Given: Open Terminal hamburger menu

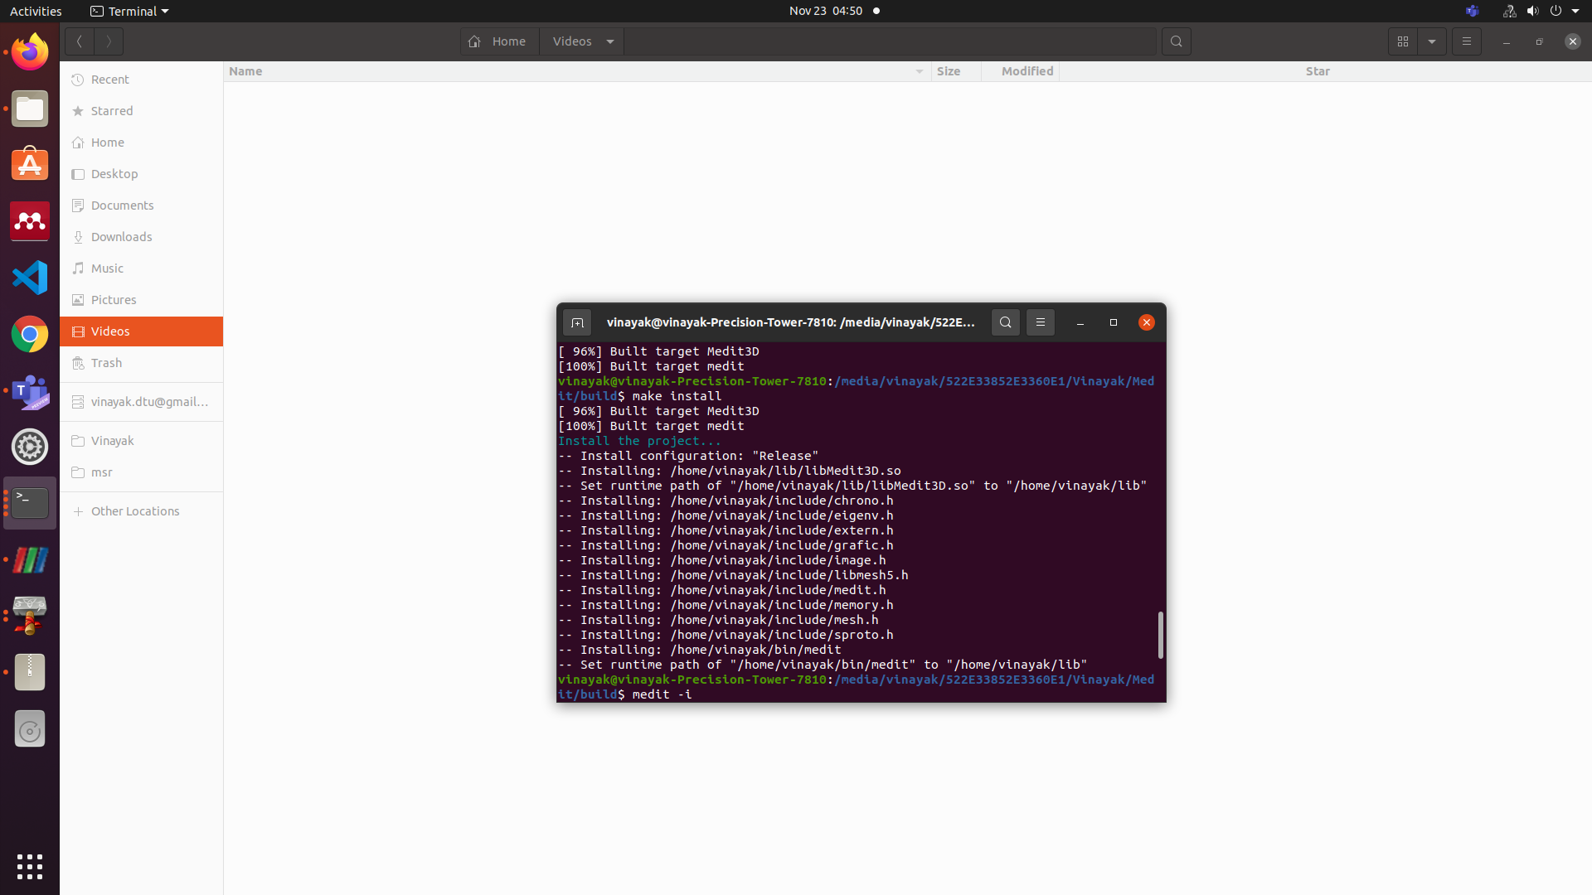Looking at the screenshot, I should [x=1040, y=322].
